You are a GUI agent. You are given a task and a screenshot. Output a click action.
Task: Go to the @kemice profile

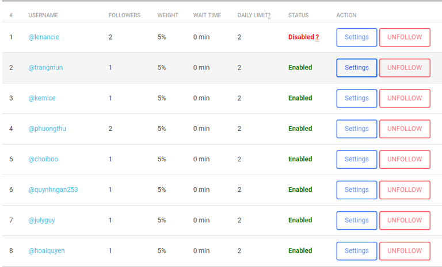click(x=42, y=98)
